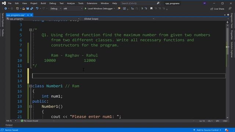Screen dimensions: 235x132
Task: Click the decrease indent icon
Action: tap(133, 9)
